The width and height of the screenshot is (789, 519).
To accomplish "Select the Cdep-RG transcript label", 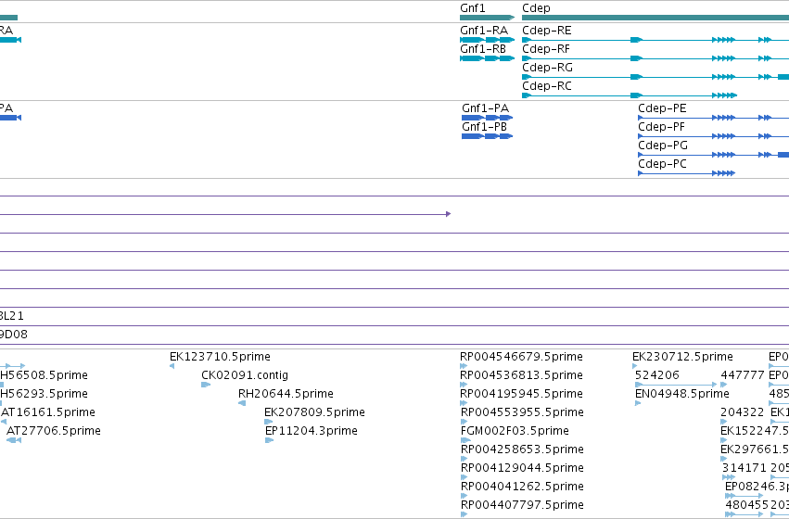I will coord(547,68).
